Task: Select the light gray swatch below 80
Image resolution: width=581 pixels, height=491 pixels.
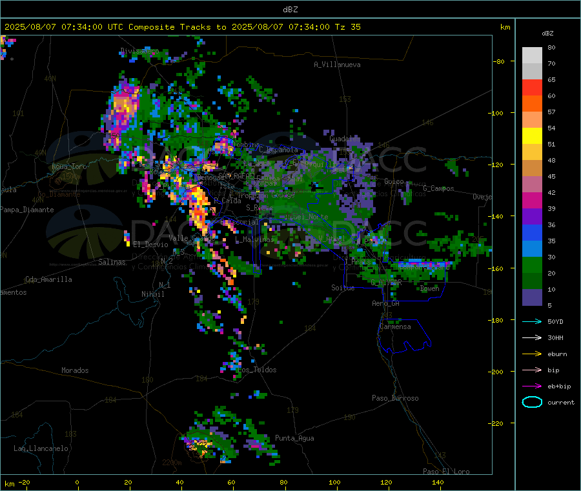Action: pos(532,55)
